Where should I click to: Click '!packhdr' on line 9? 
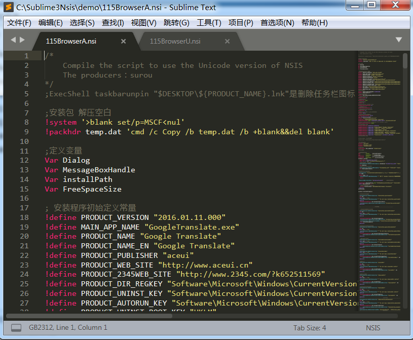tap(63, 132)
